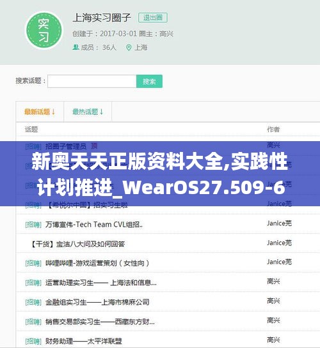
Task: Open topic 金融组实习生—上海市棉麻公司
Action: tap(97, 302)
